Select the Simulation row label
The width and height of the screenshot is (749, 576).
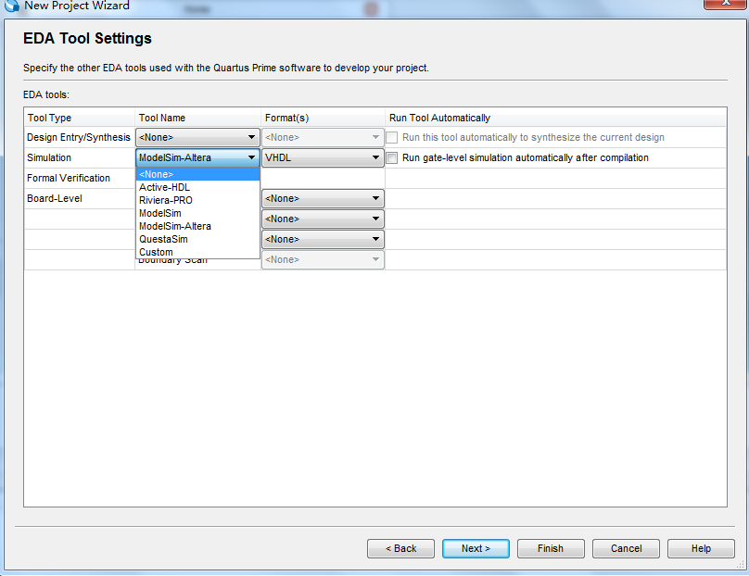coord(49,157)
